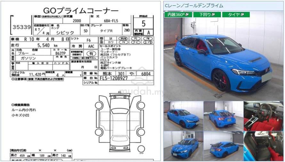Click door type 5D
The width and height of the screenshot is (285, 162).
(85, 31)
